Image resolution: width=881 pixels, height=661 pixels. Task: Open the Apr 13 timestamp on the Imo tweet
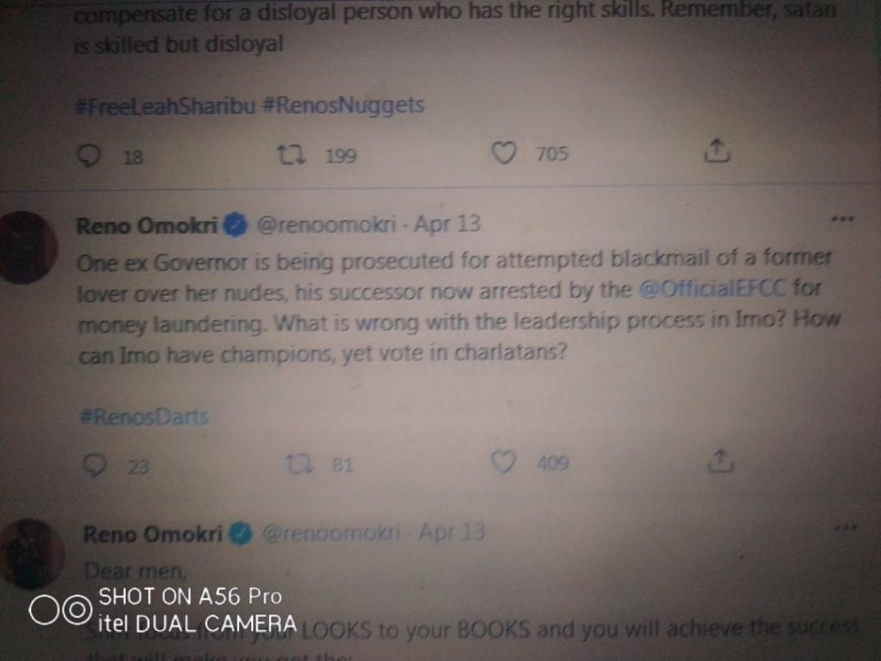(447, 225)
